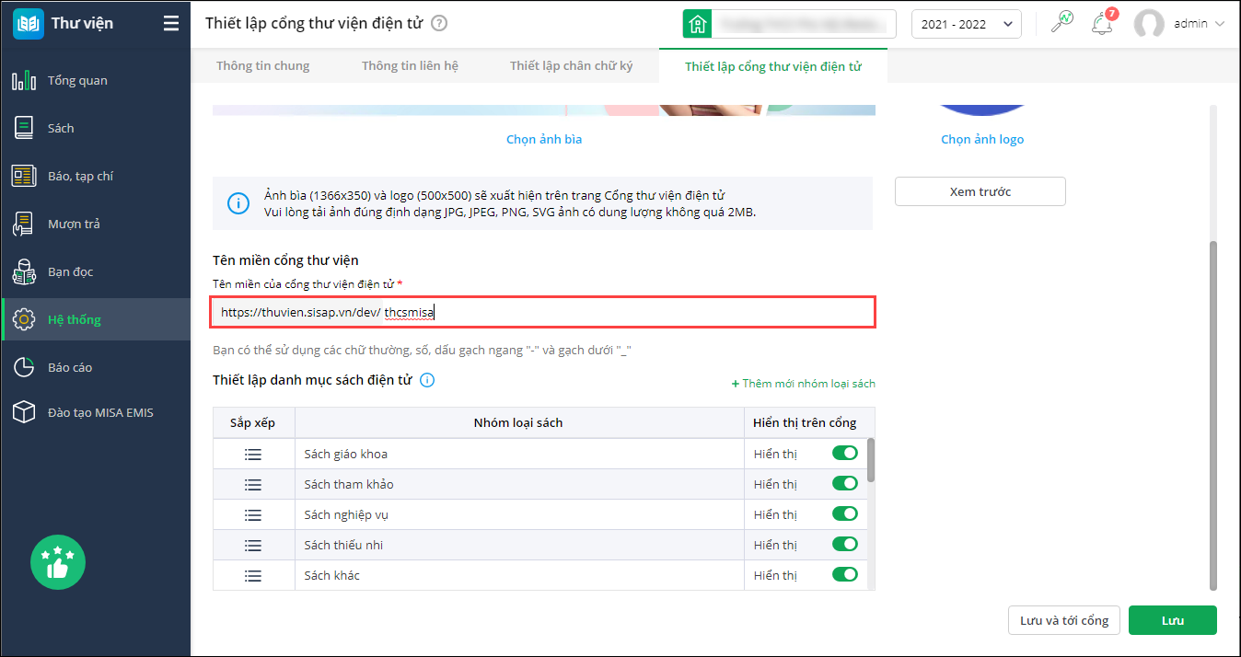
Task: Click the Bạn đọc reader icon
Action: 24,271
